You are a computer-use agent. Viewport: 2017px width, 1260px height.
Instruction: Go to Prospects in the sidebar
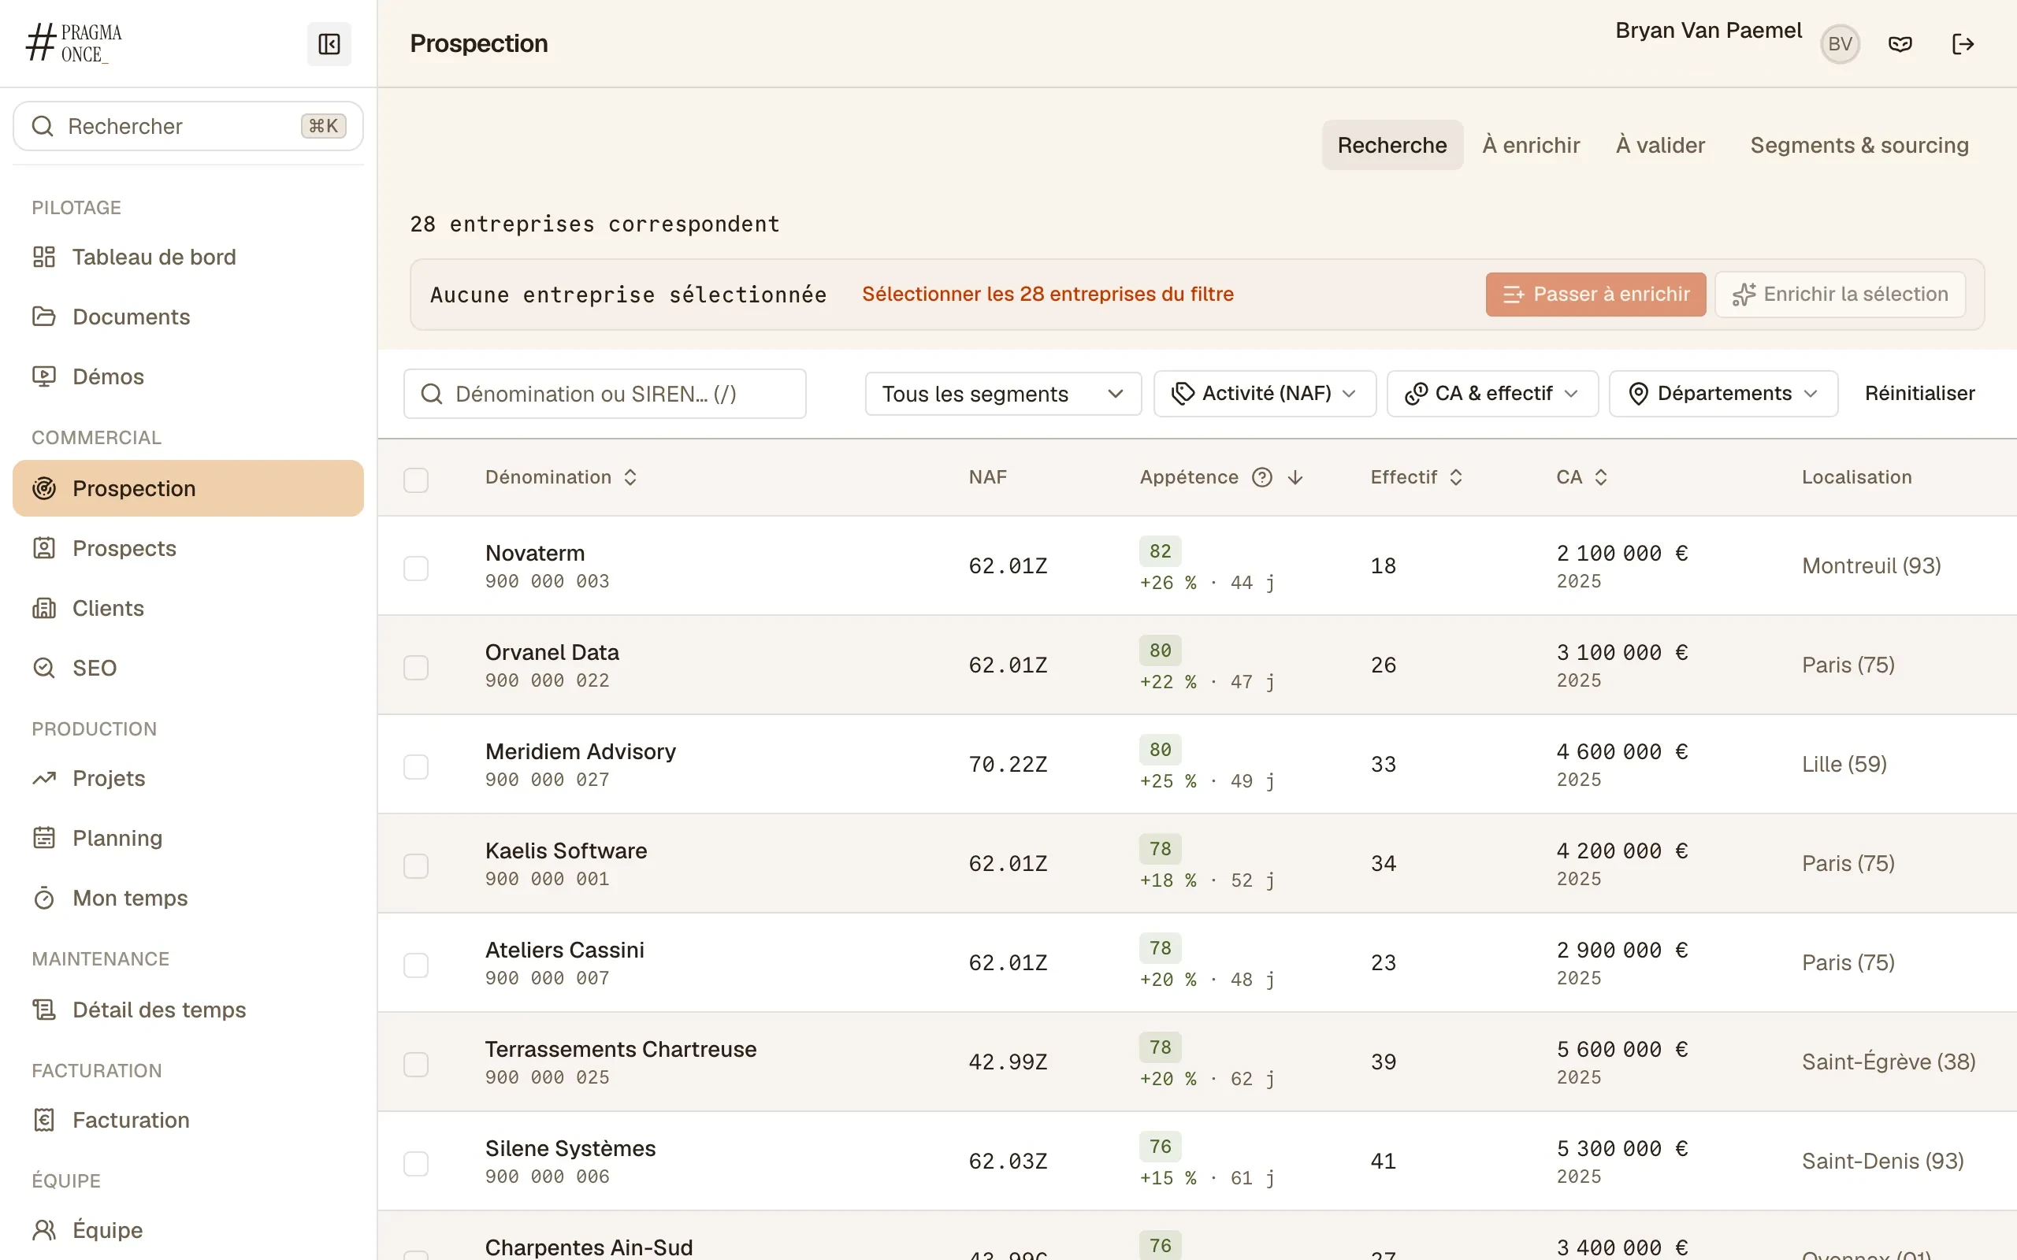tap(188, 548)
